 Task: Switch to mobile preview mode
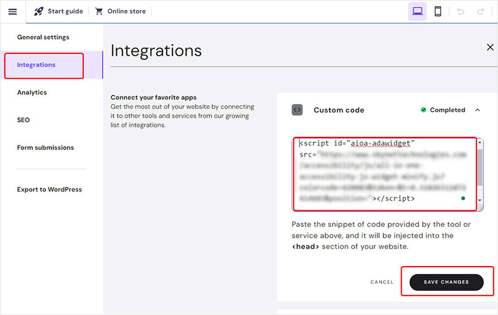(x=437, y=12)
